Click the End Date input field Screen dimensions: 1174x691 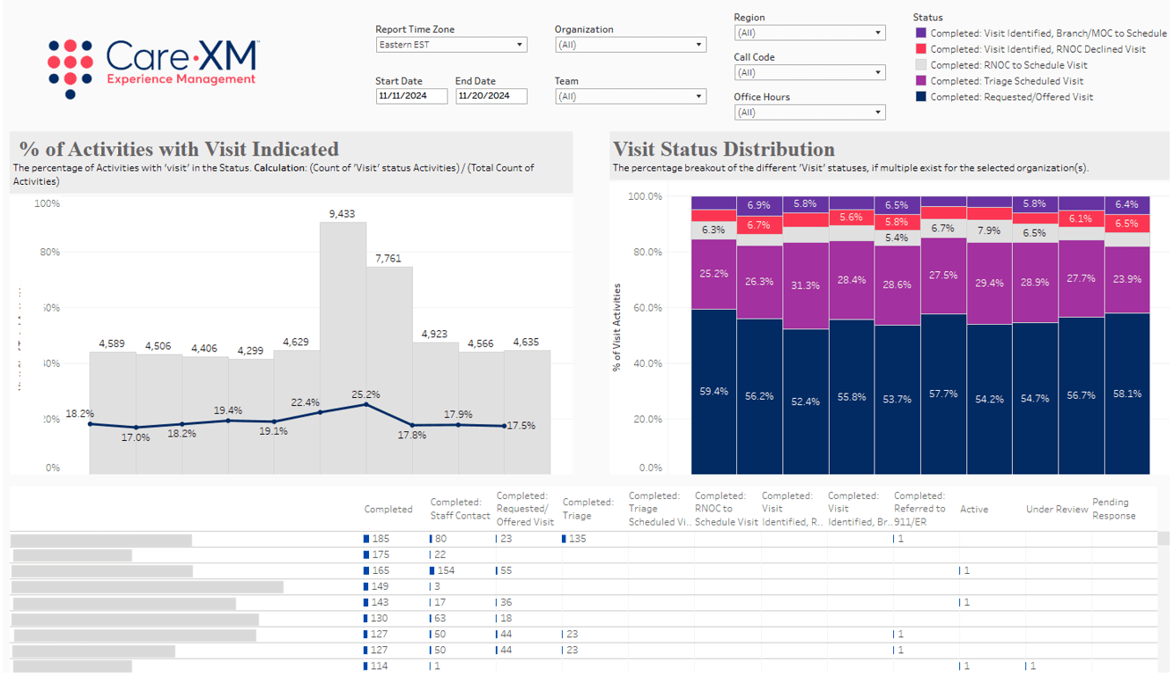point(491,97)
